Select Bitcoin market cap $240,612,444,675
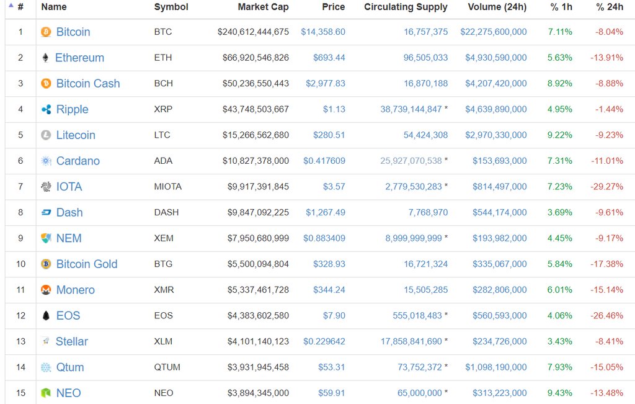 tap(253, 32)
